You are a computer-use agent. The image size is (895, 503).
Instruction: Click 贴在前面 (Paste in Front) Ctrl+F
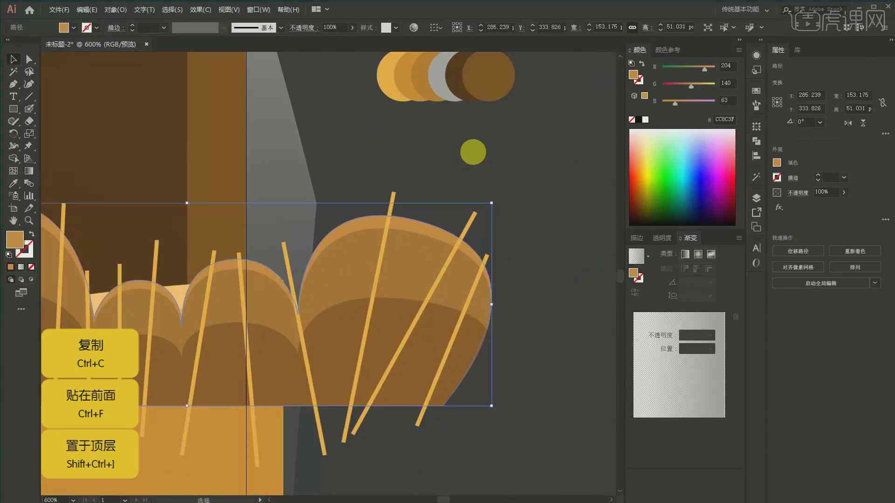(x=90, y=403)
